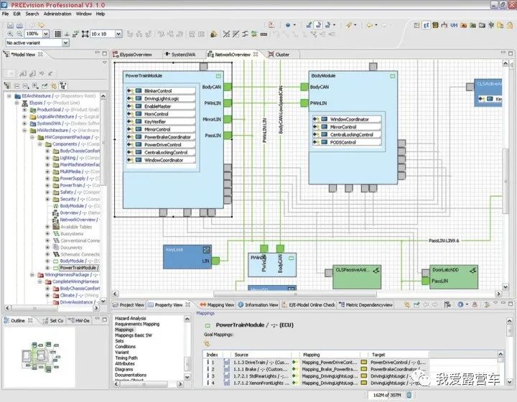The image size is (517, 402).
Task: Click the orange icon under Goal Mappings
Action: click(x=207, y=344)
